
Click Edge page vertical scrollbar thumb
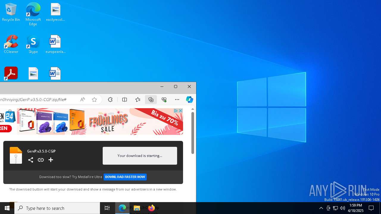click(x=193, y=133)
